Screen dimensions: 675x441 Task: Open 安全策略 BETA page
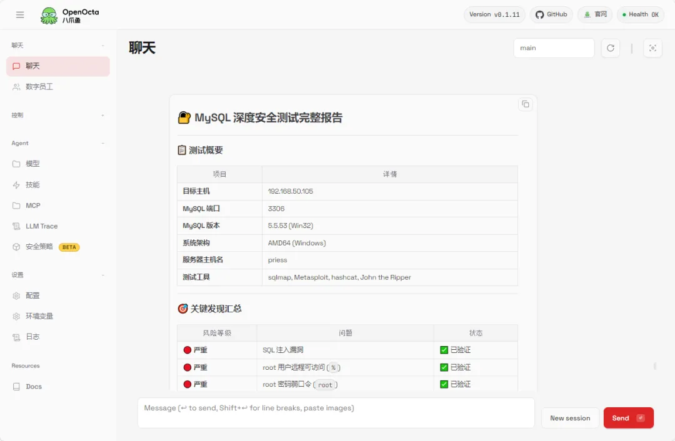coord(58,247)
